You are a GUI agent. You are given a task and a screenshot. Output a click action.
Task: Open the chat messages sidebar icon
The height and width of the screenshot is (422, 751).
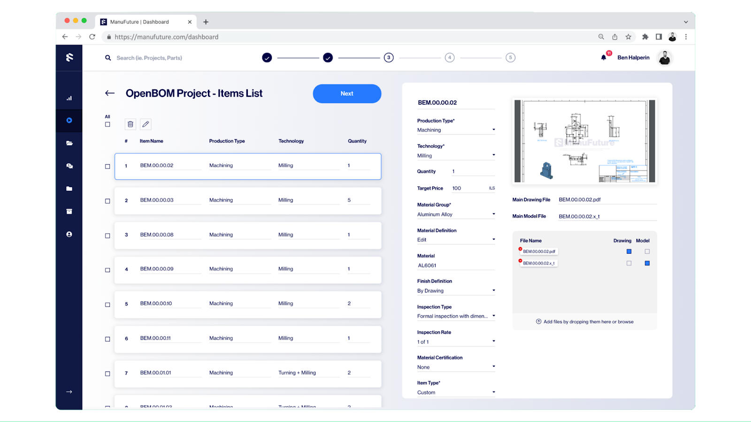(x=69, y=166)
